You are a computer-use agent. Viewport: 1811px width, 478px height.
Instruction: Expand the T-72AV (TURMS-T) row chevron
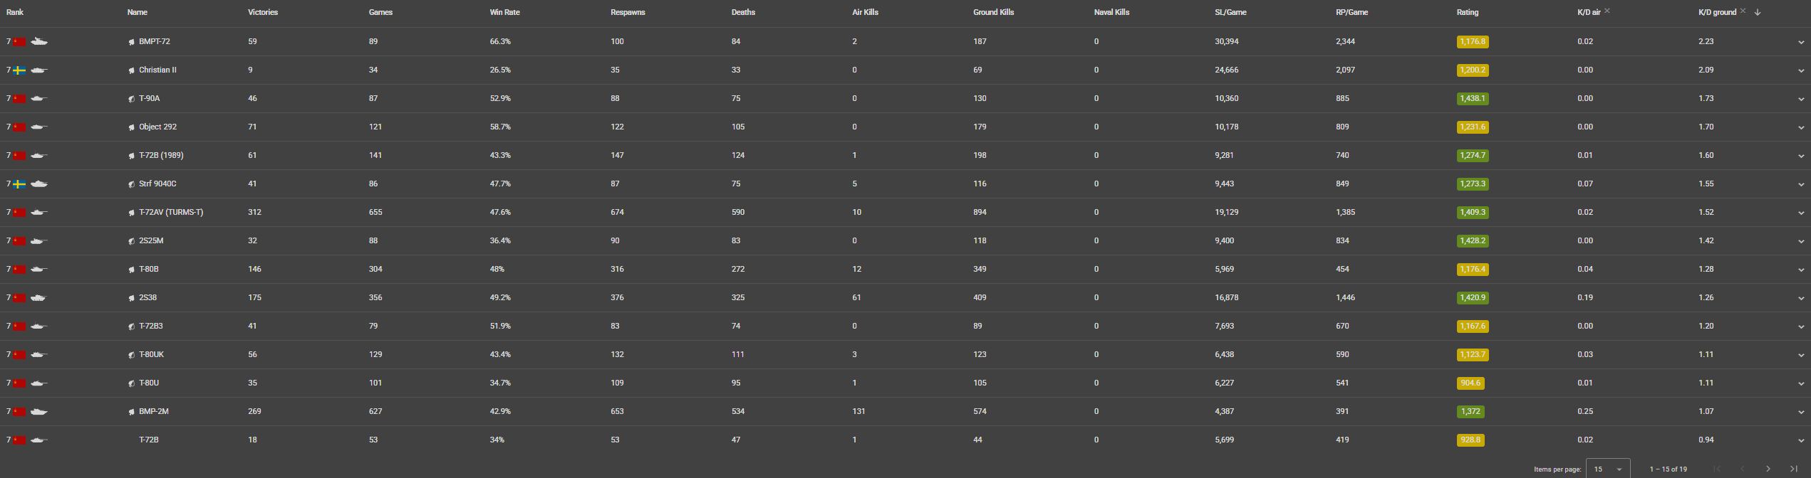pos(1801,213)
